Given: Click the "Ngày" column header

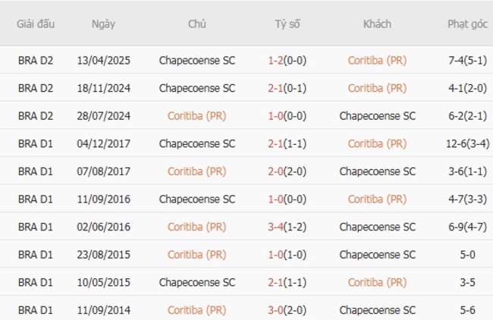Looking at the screenshot, I should tap(103, 24).
